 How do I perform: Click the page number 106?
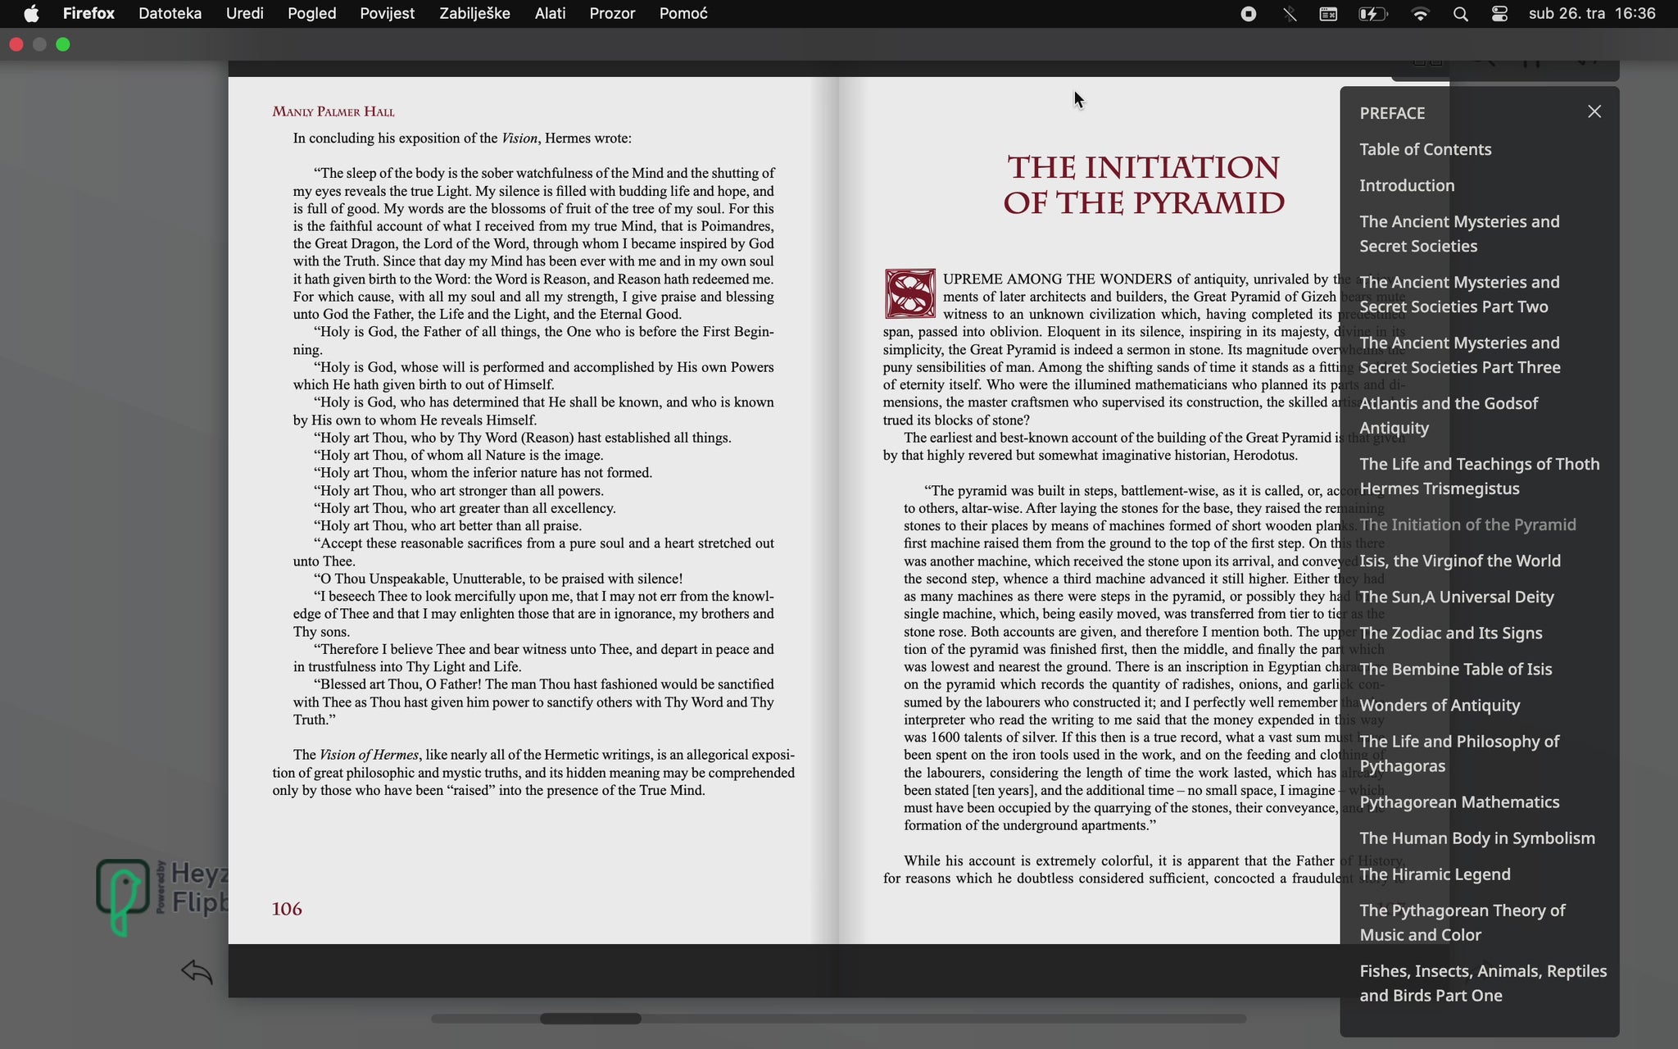(x=287, y=909)
